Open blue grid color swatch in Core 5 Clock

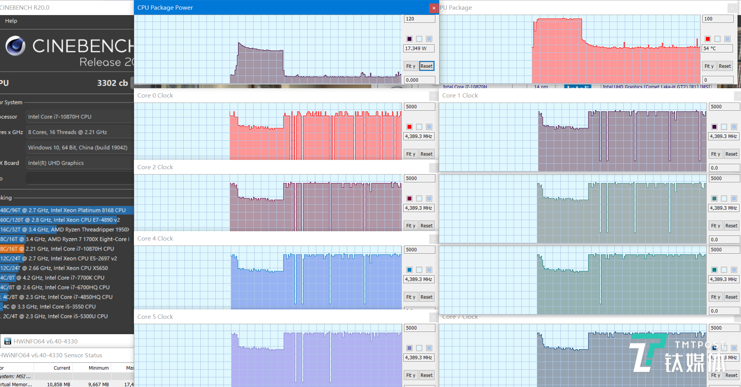(x=429, y=348)
